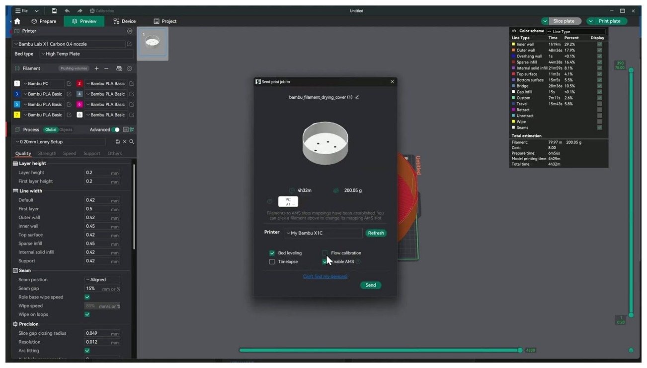
Task: Toggle Arc fitting checkbox
Action: [x=87, y=351]
